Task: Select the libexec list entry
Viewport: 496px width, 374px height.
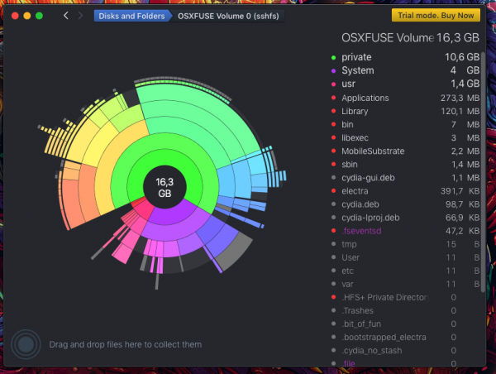Action: pos(405,137)
